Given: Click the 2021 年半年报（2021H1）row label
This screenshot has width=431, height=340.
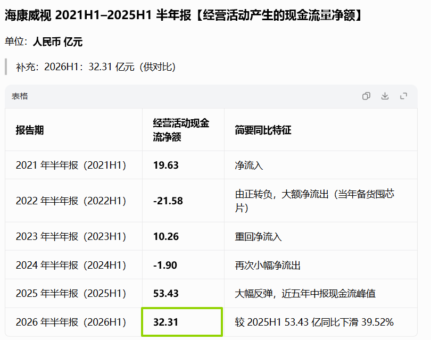Looking at the screenshot, I should point(71,165).
